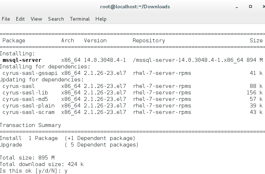Click the Size column header
The height and width of the screenshot is (174, 265).
(256, 41)
